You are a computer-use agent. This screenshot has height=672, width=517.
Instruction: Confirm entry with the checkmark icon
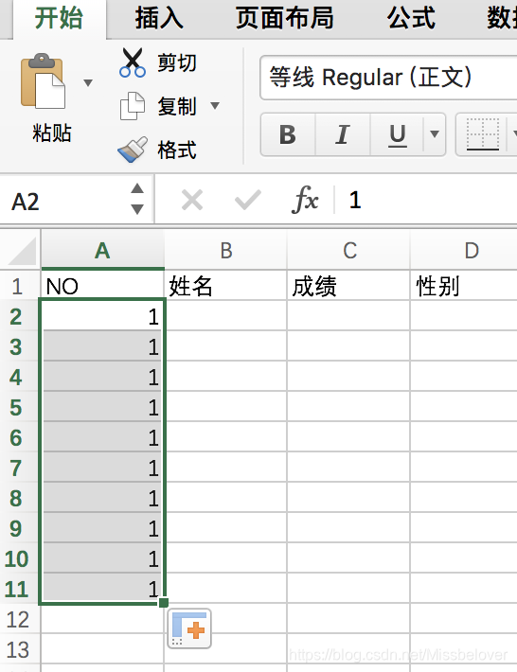coord(248,200)
